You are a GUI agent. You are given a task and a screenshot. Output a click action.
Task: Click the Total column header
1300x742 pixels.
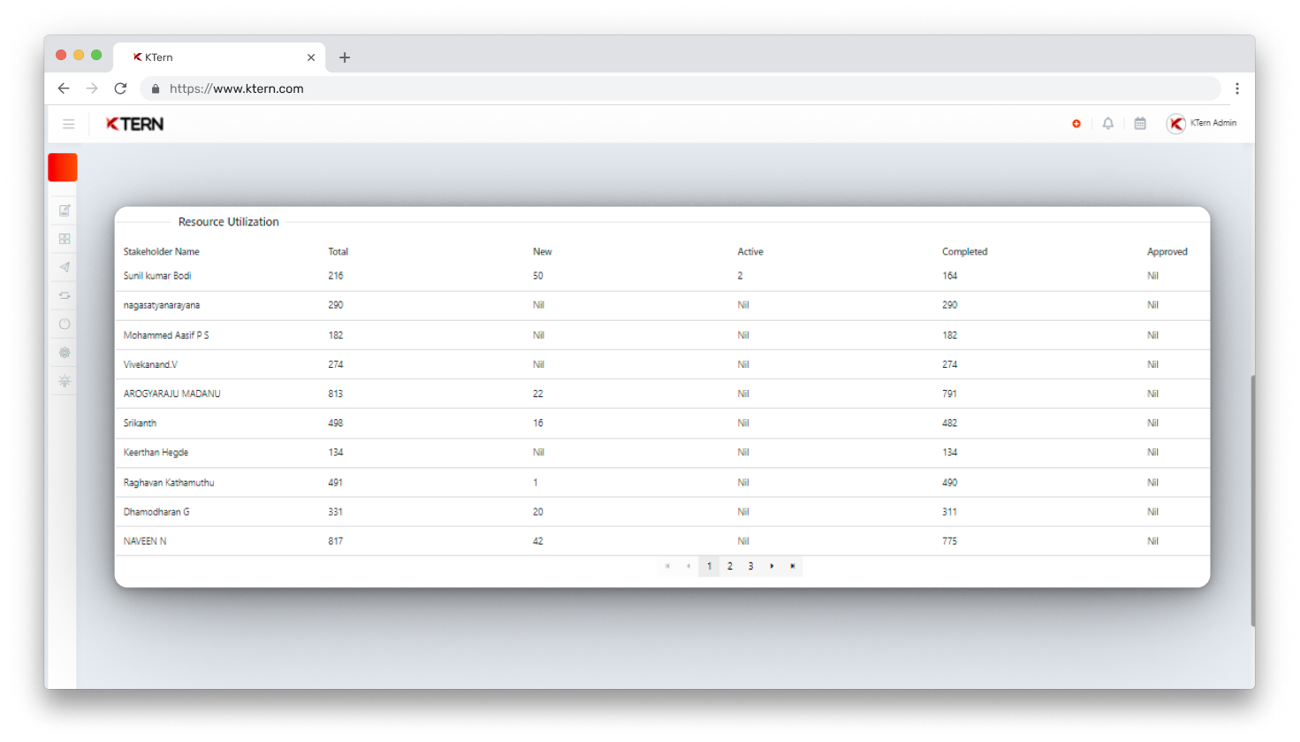pyautogui.click(x=338, y=252)
